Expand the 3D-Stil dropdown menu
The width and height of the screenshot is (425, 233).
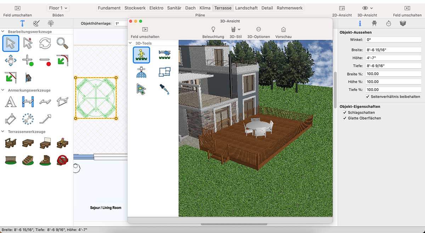pos(236,32)
